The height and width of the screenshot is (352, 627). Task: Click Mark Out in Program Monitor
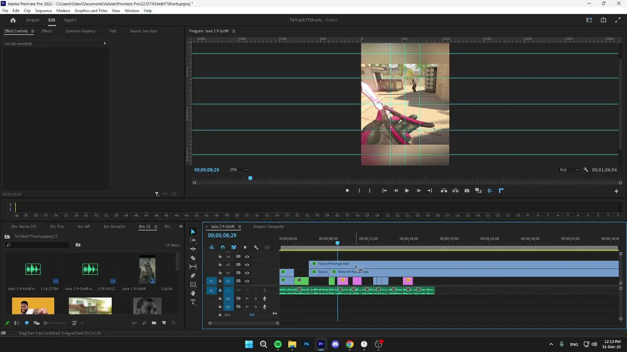370,191
